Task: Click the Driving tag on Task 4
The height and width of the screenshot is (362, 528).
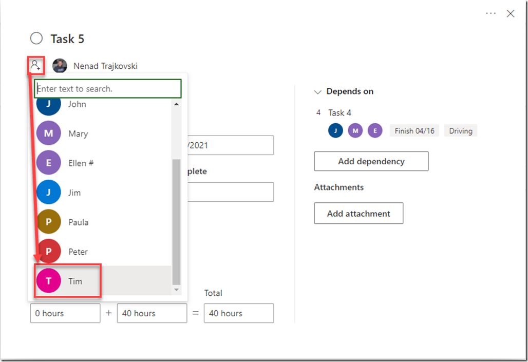Action: pyautogui.click(x=460, y=131)
